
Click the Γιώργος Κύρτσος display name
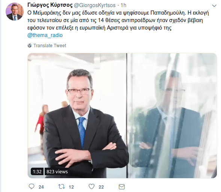click(50, 5)
